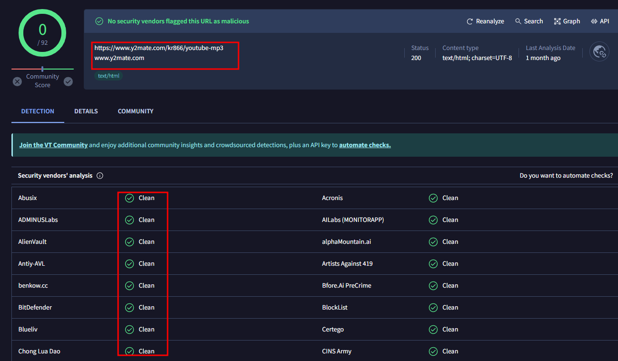Click the AILabs (MONITORAPP) vendor name
Screen dimensions: 618x361
pos(353,220)
